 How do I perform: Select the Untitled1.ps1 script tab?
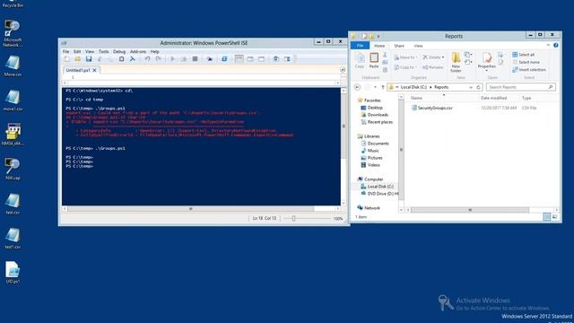(x=78, y=70)
